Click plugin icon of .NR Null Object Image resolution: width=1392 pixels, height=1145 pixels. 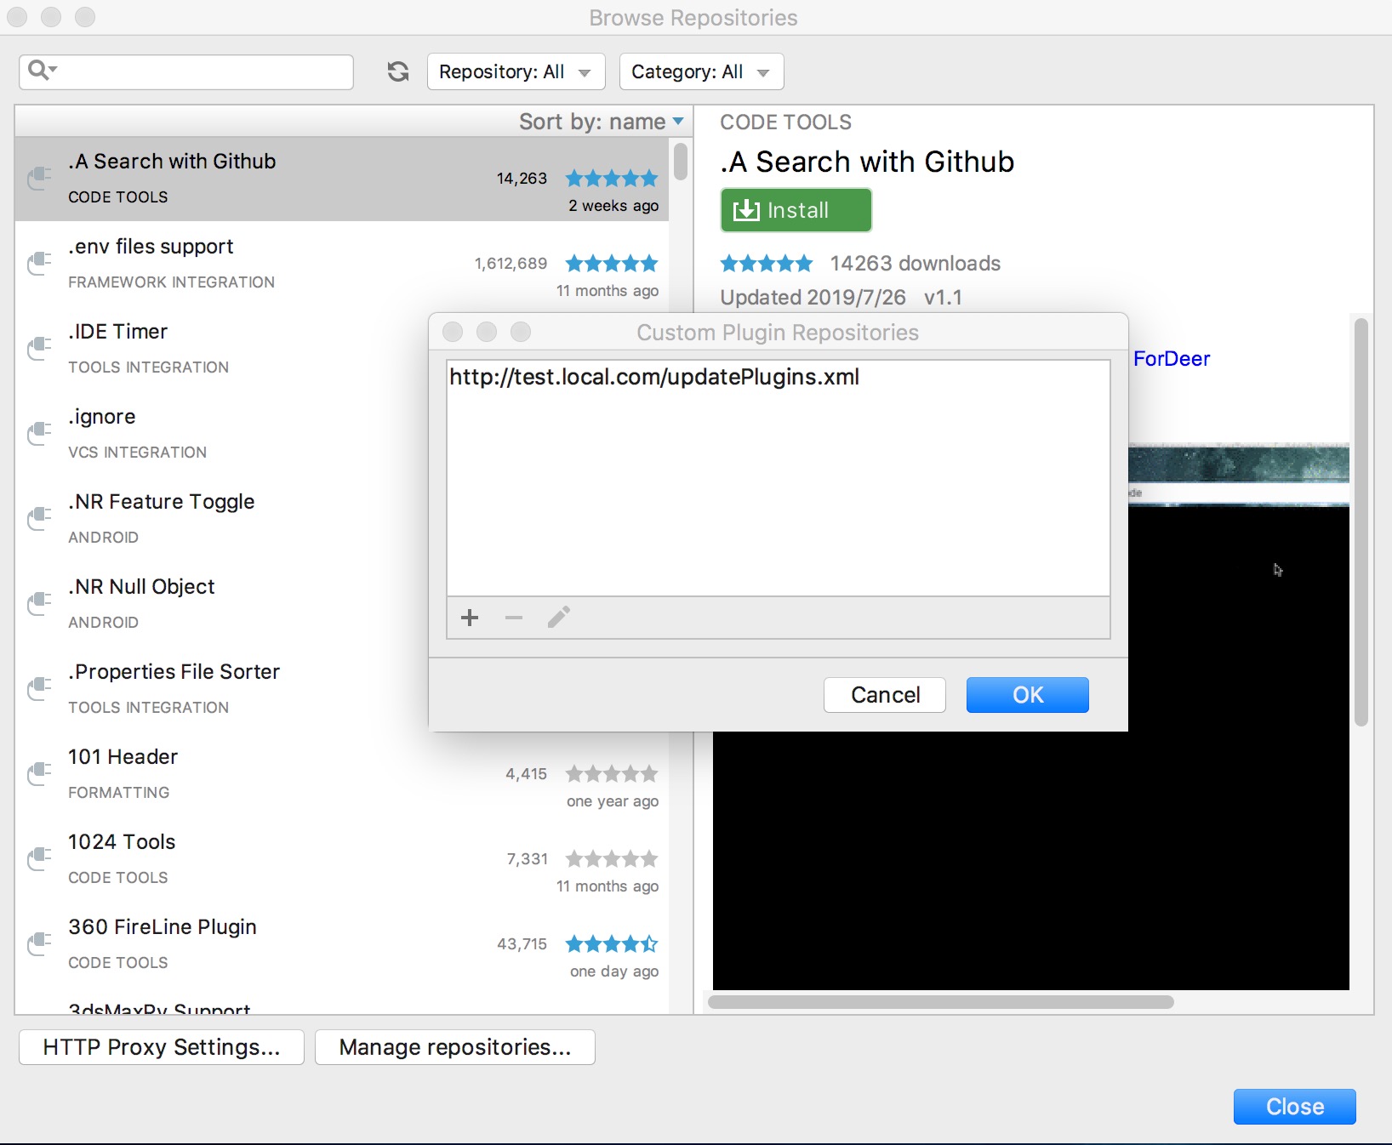tap(39, 604)
